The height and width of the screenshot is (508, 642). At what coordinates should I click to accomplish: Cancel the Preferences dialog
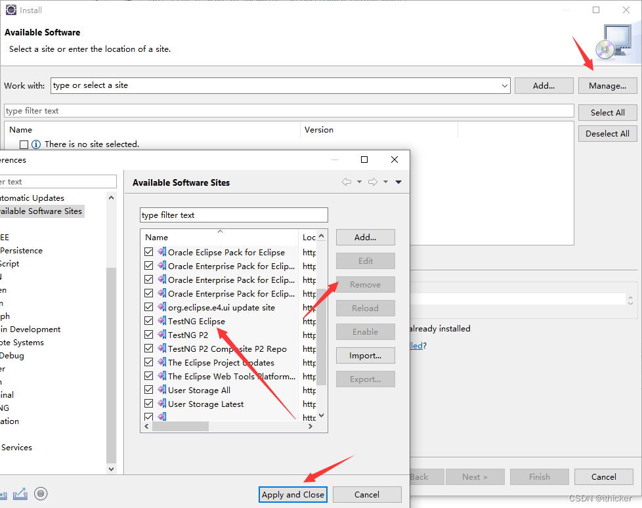[367, 494]
